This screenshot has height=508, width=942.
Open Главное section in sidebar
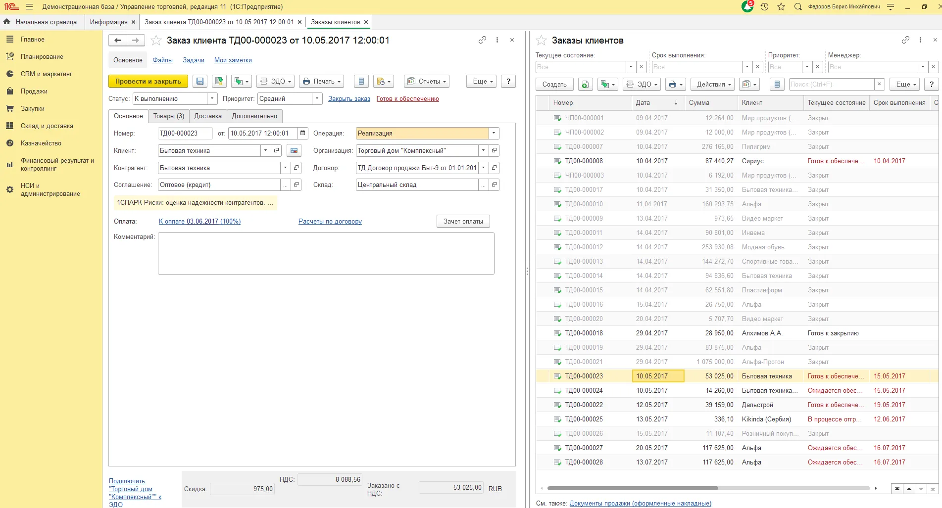[x=32, y=40]
